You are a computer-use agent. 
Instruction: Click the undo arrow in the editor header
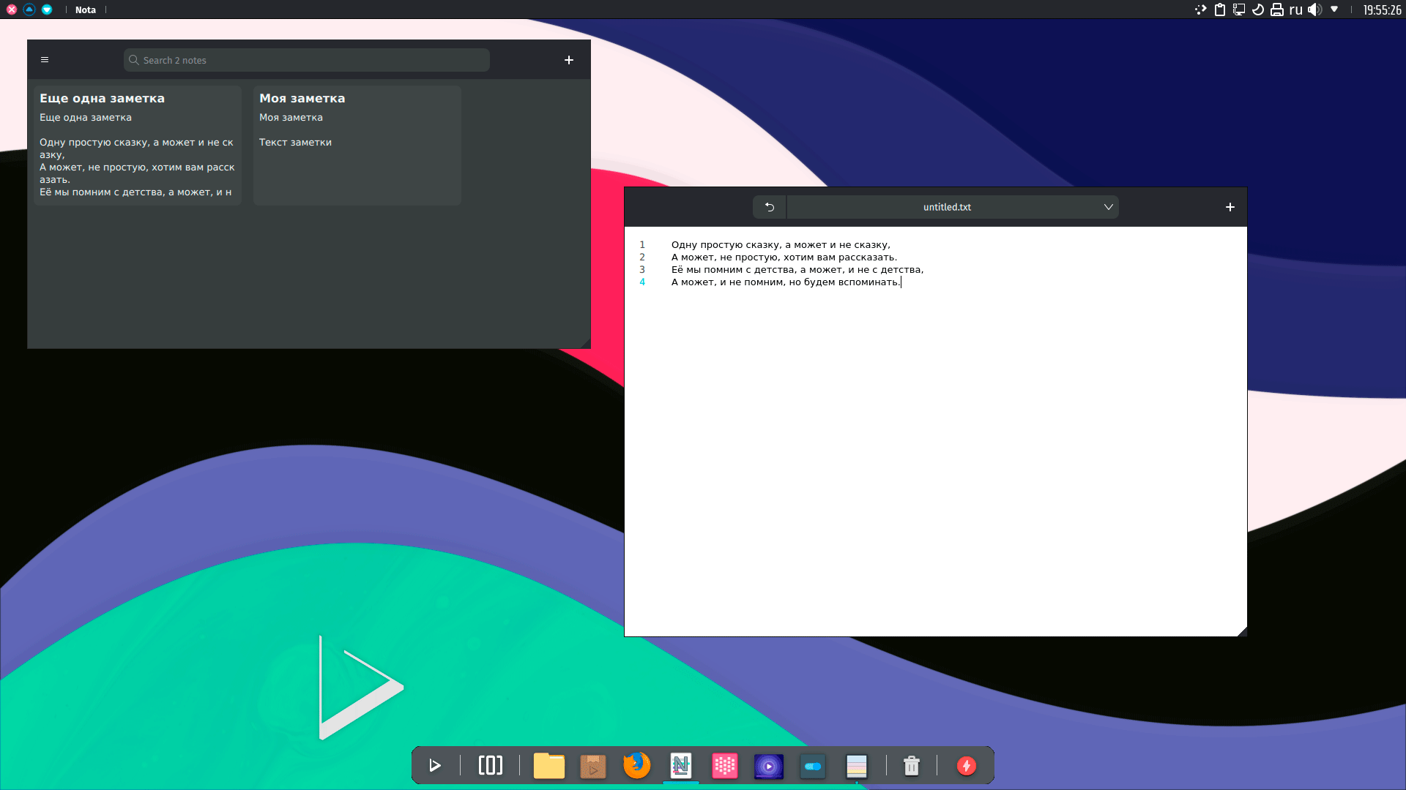(x=770, y=207)
